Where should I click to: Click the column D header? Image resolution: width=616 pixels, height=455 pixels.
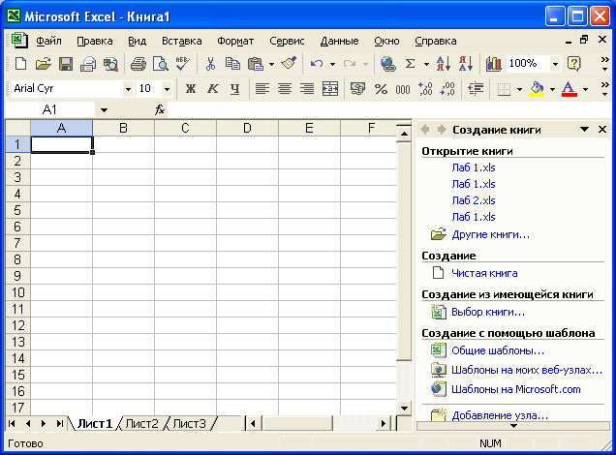(x=247, y=128)
